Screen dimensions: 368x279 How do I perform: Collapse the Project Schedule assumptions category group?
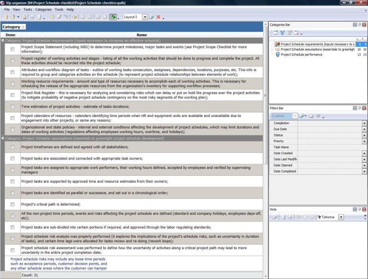pyautogui.click(x=3, y=138)
